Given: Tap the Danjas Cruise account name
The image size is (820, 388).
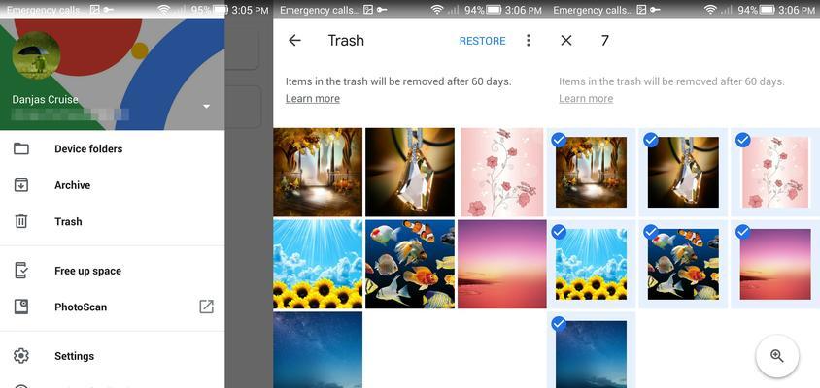Looking at the screenshot, I should pyautogui.click(x=45, y=99).
